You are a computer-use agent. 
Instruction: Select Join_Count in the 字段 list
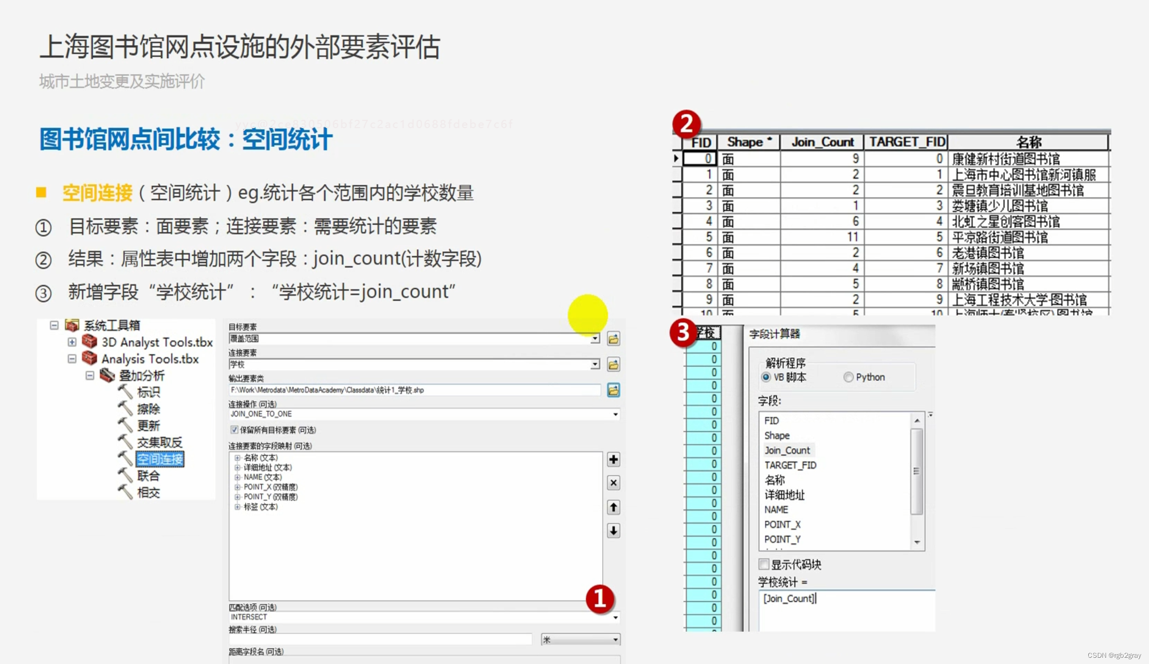tap(787, 450)
